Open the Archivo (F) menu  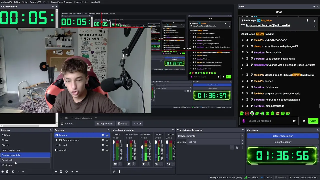(x=6, y=2)
